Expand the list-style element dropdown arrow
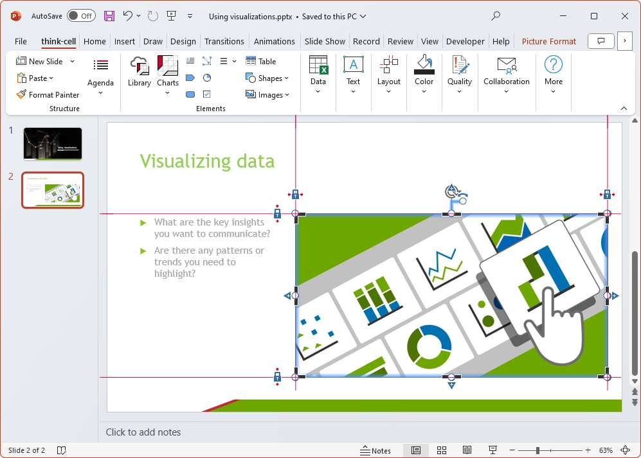 click(234, 61)
